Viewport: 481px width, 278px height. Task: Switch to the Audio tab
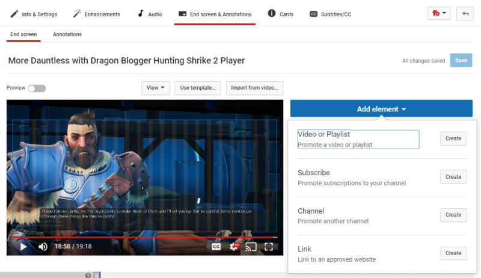[x=150, y=14]
